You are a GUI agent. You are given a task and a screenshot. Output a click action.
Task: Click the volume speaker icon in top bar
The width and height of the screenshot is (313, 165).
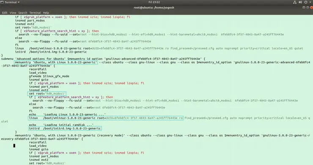[300, 2]
